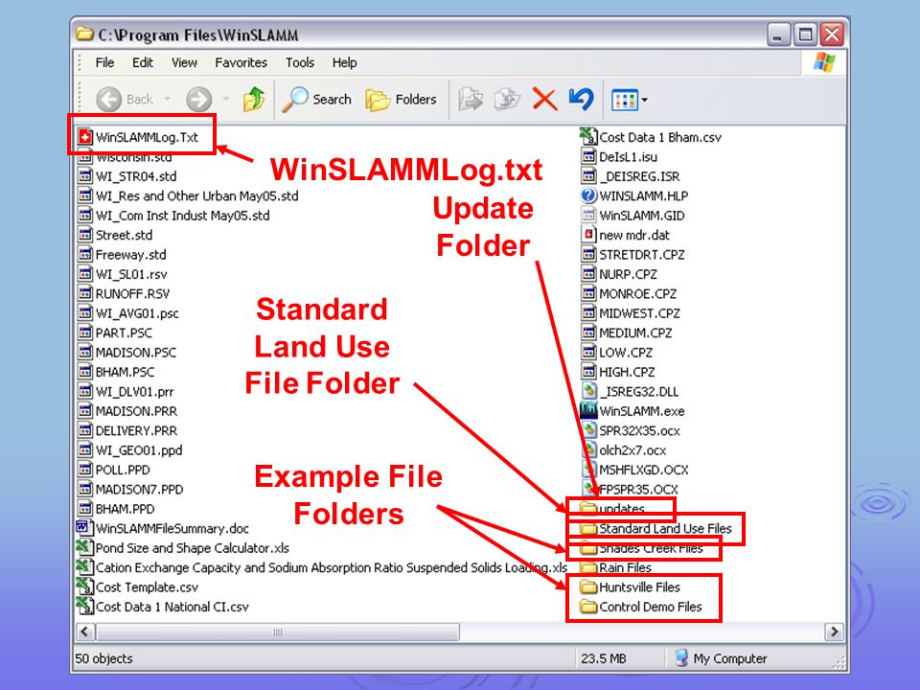Select the WinSLAMM.exe application icon

coord(588,410)
